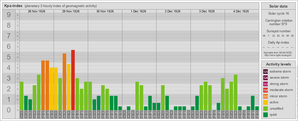Click sunspot value 48
298x121 pixels.
click(264, 36)
